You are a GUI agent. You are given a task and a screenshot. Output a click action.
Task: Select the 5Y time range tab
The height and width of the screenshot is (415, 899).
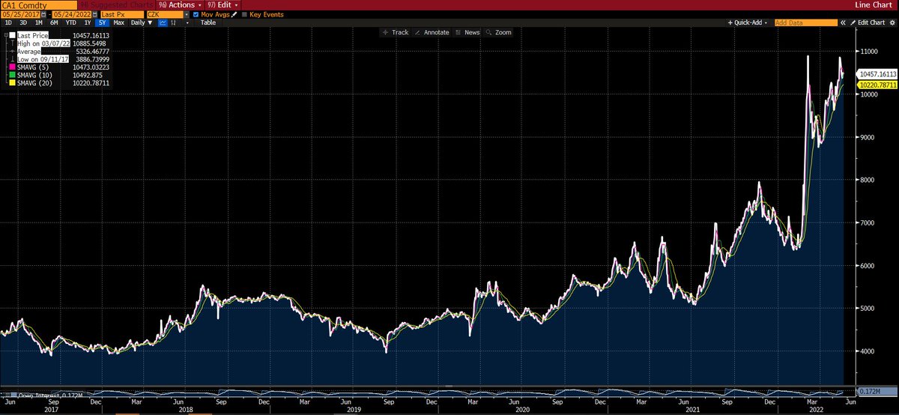102,22
